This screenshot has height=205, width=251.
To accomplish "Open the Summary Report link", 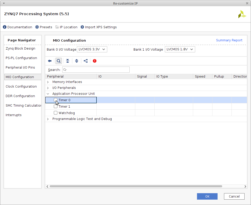I will [229, 40].
